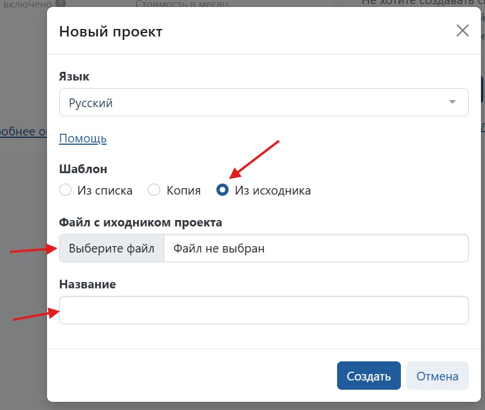Click the Язык field label

pos(74,76)
